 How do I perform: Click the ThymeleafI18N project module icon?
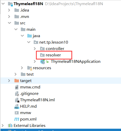click(x=10, y=4)
